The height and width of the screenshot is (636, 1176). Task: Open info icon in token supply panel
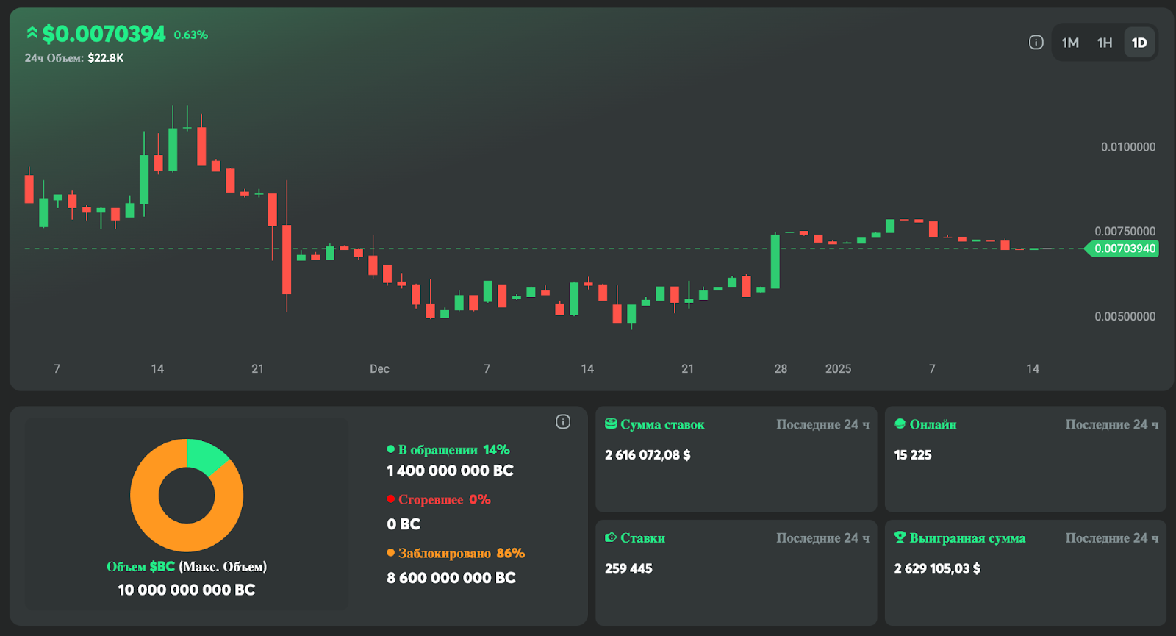pyautogui.click(x=563, y=421)
